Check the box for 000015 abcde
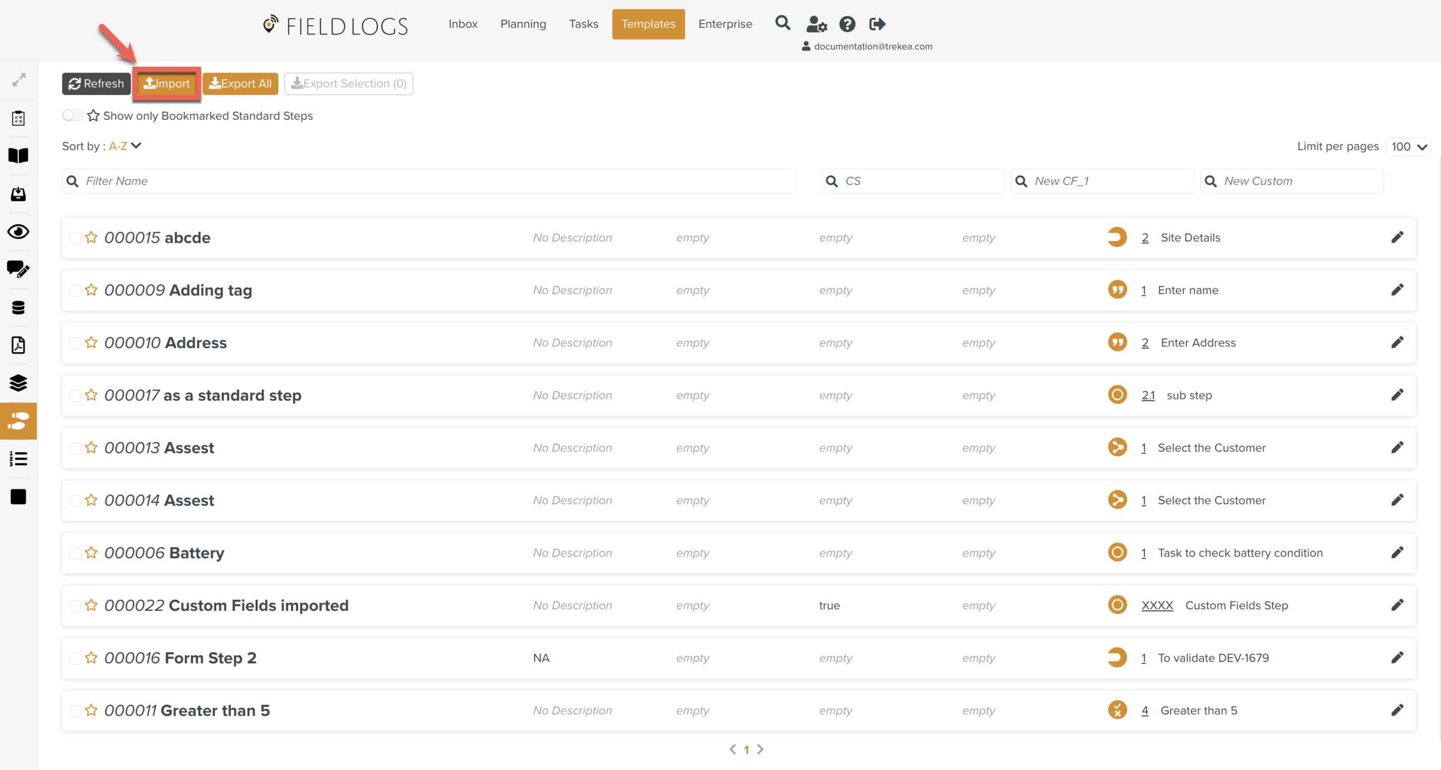 [x=75, y=238]
